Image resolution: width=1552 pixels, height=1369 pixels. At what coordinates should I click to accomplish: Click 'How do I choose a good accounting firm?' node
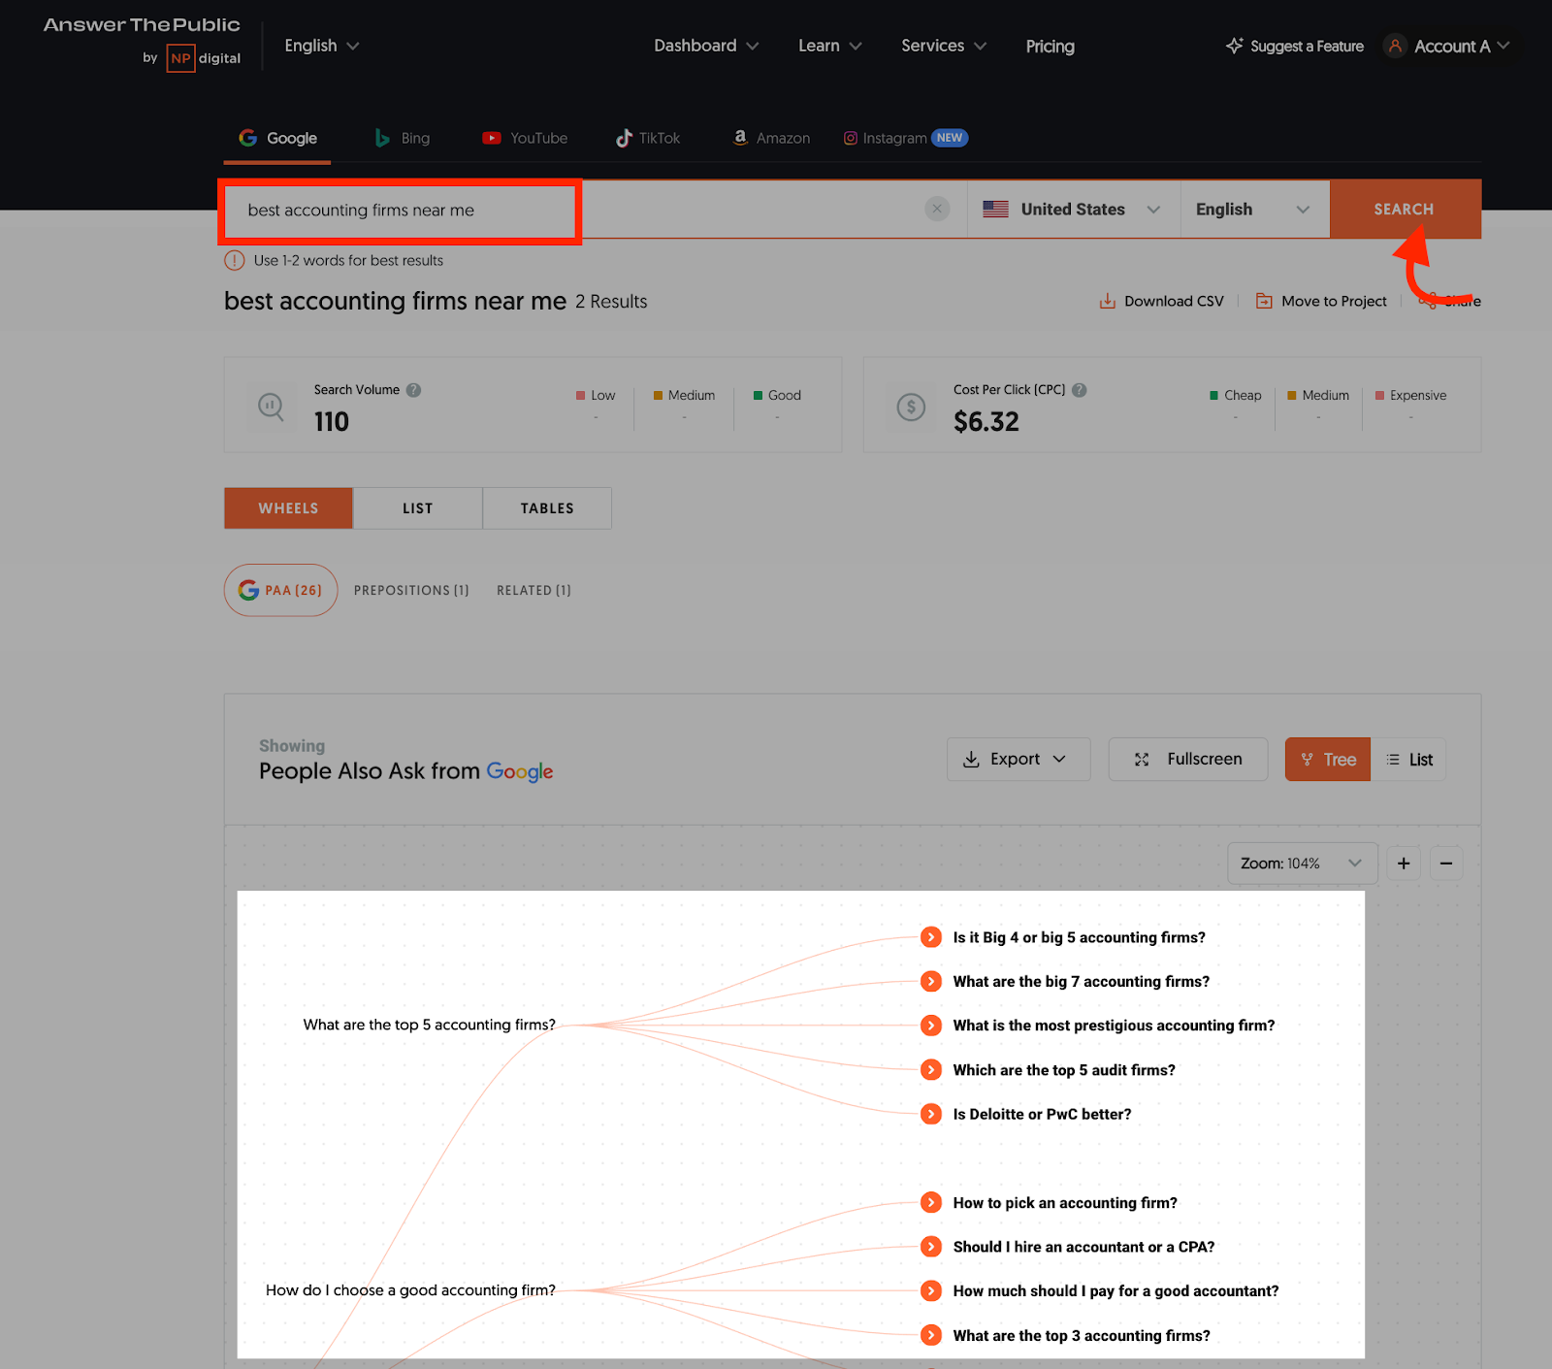point(410,1289)
